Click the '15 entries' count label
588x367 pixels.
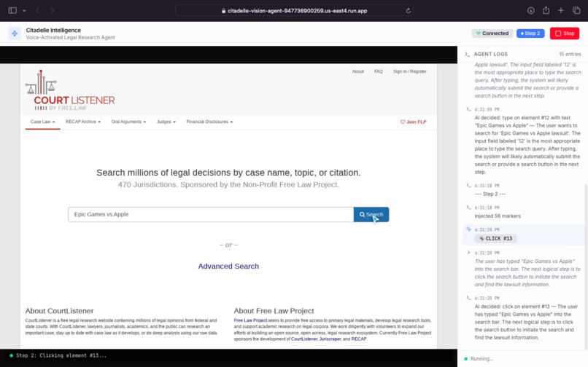570,54
